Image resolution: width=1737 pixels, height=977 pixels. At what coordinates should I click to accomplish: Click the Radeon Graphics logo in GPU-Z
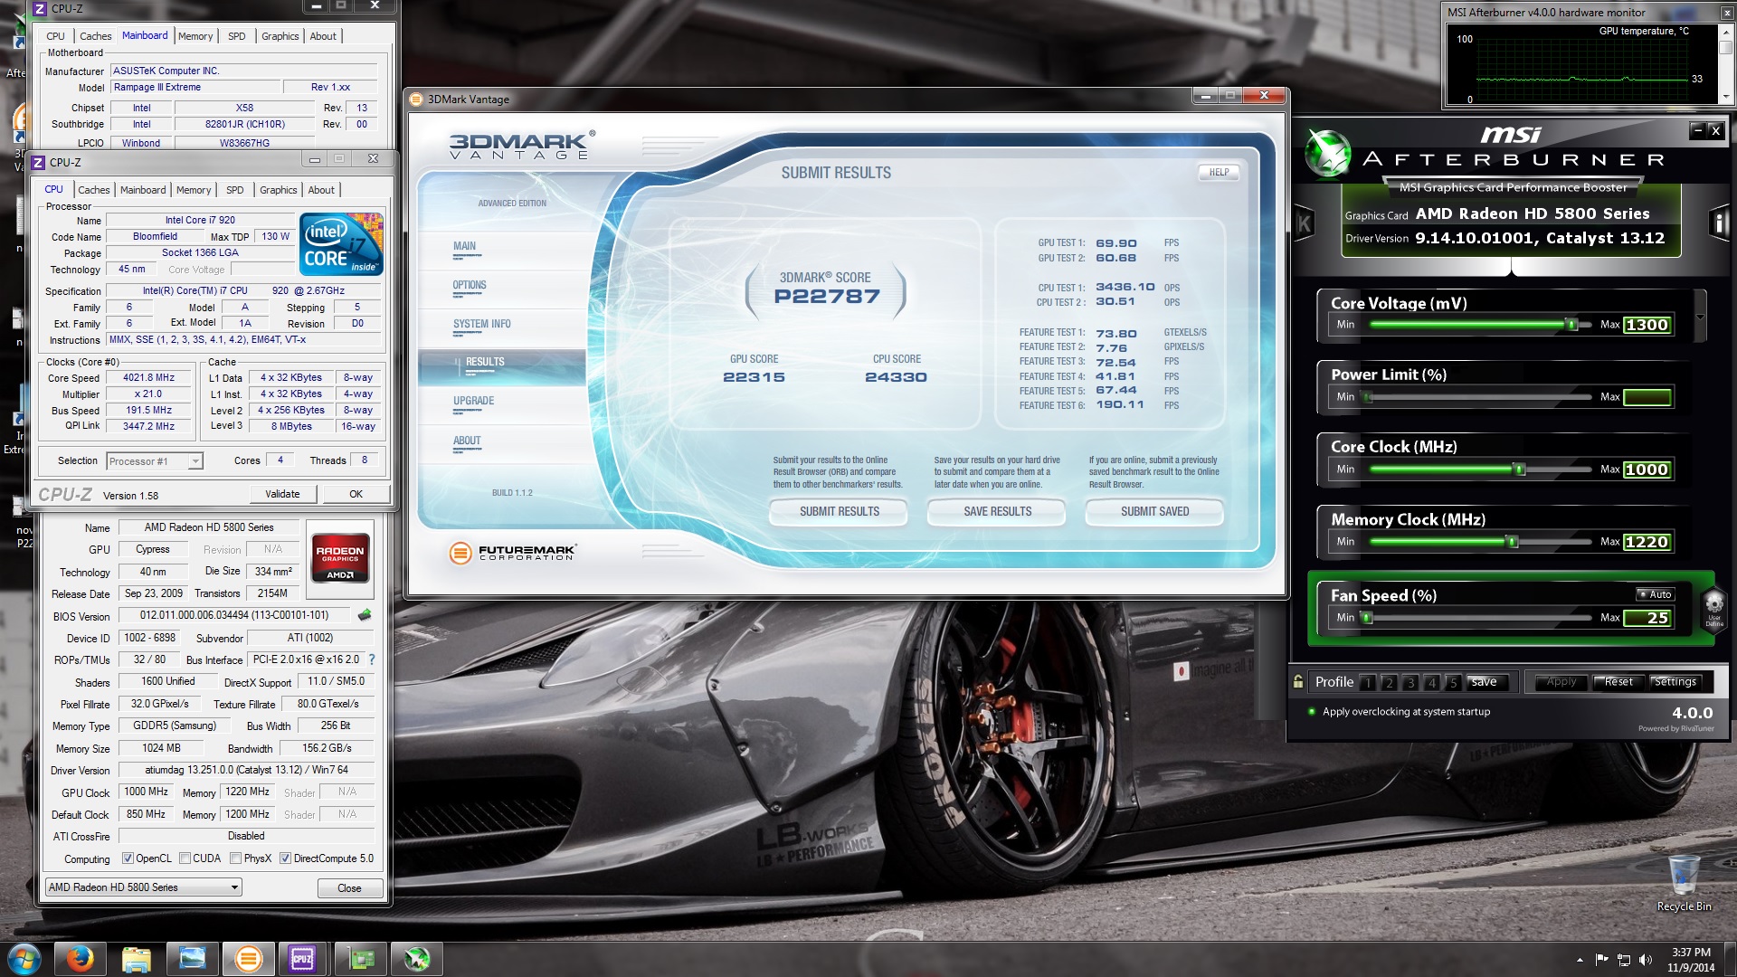[340, 559]
